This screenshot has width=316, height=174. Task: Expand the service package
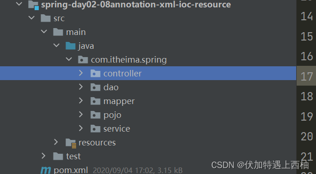[81, 128]
